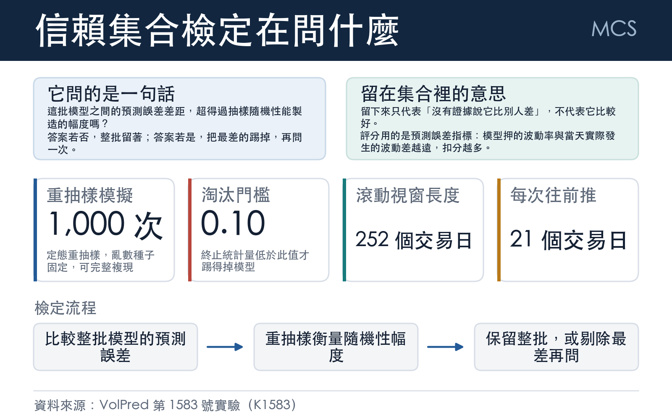
Task: Click the arrow before 保留整批，或剔除最差再問
Action: [446, 347]
